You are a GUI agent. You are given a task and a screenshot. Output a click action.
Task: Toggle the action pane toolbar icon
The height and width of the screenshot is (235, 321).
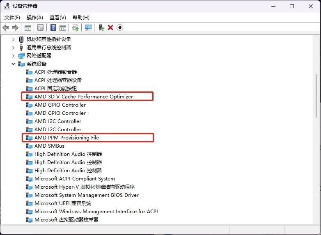[x=63, y=27]
